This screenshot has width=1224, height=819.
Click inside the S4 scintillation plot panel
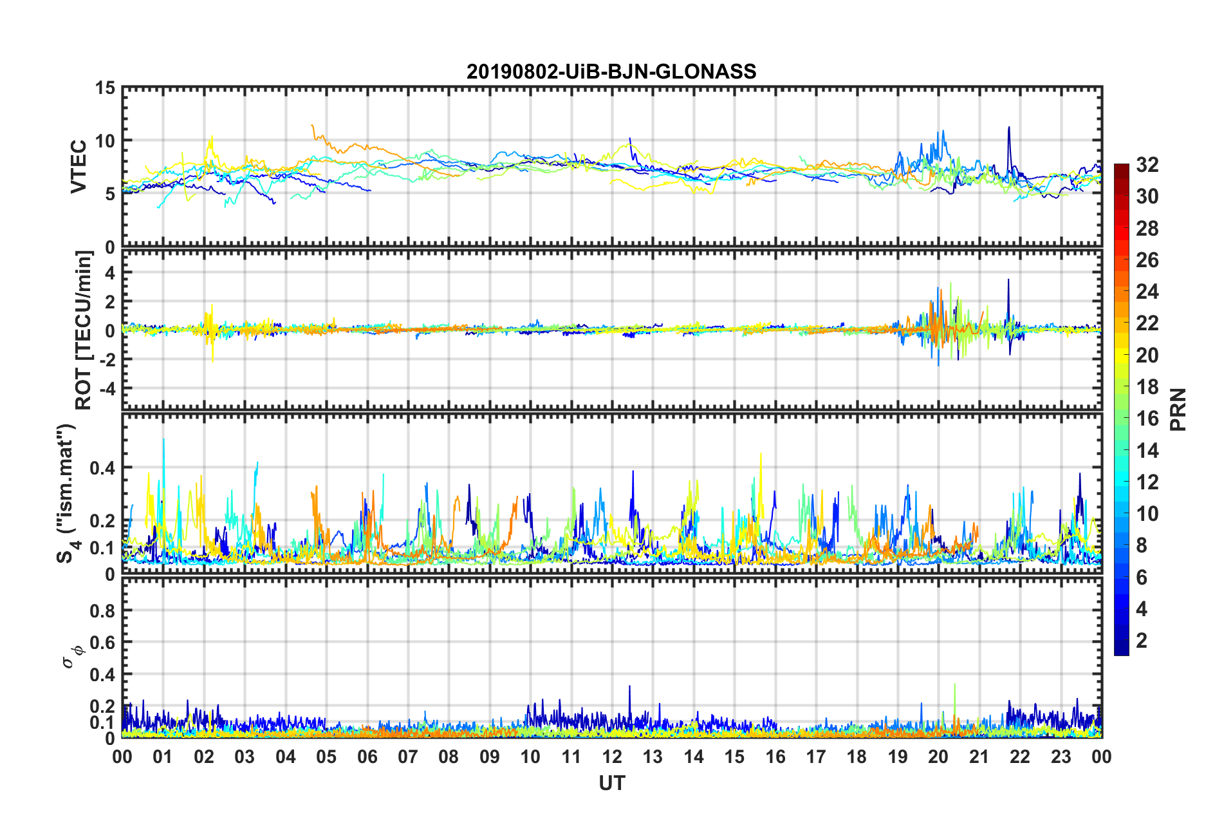click(x=612, y=494)
